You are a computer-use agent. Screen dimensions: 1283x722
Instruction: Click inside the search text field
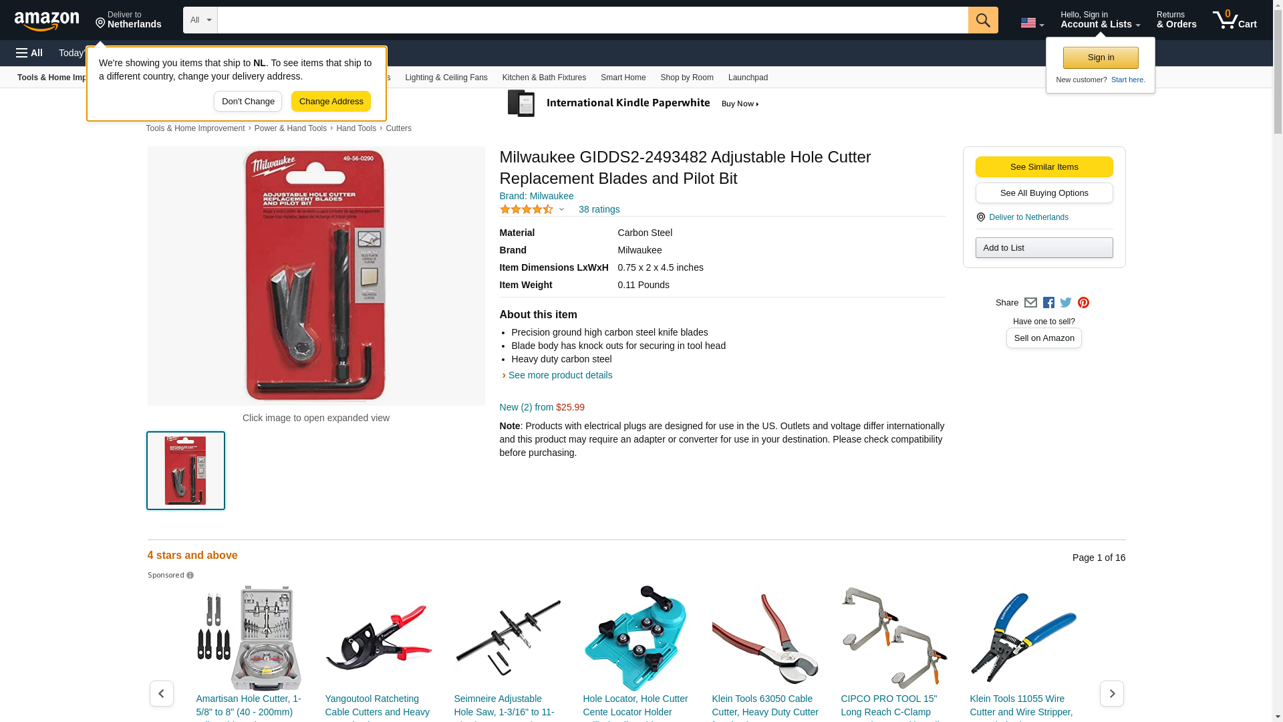click(593, 20)
